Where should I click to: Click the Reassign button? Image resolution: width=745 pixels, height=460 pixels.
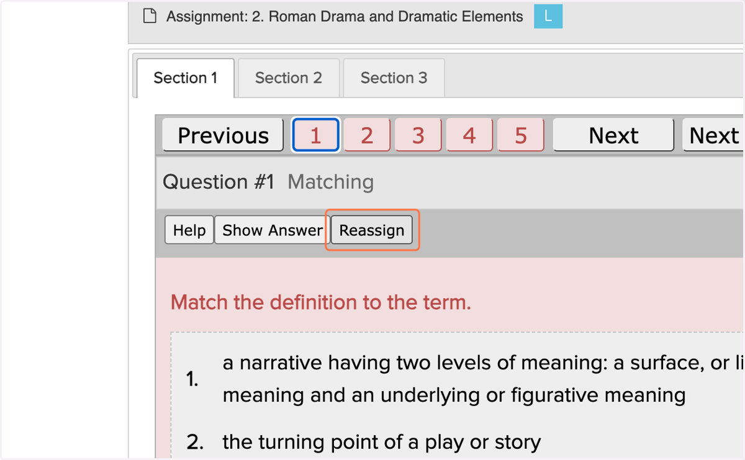[x=372, y=230]
